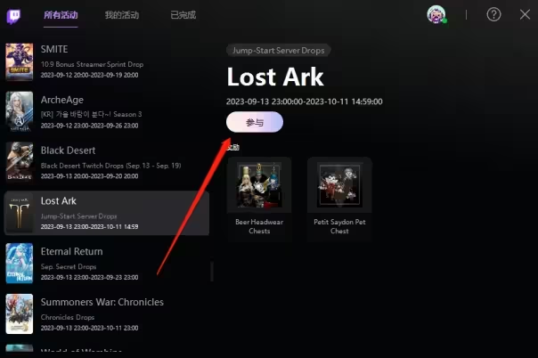538x358 pixels.
Task: Open the user avatar profile
Action: [x=436, y=14]
